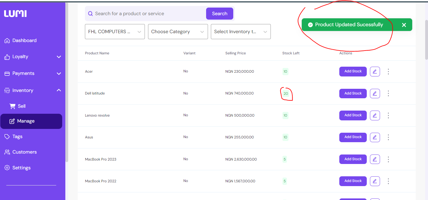This screenshot has width=428, height=200.
Task: Open the Select Inventory type dropdown
Action: (241, 32)
